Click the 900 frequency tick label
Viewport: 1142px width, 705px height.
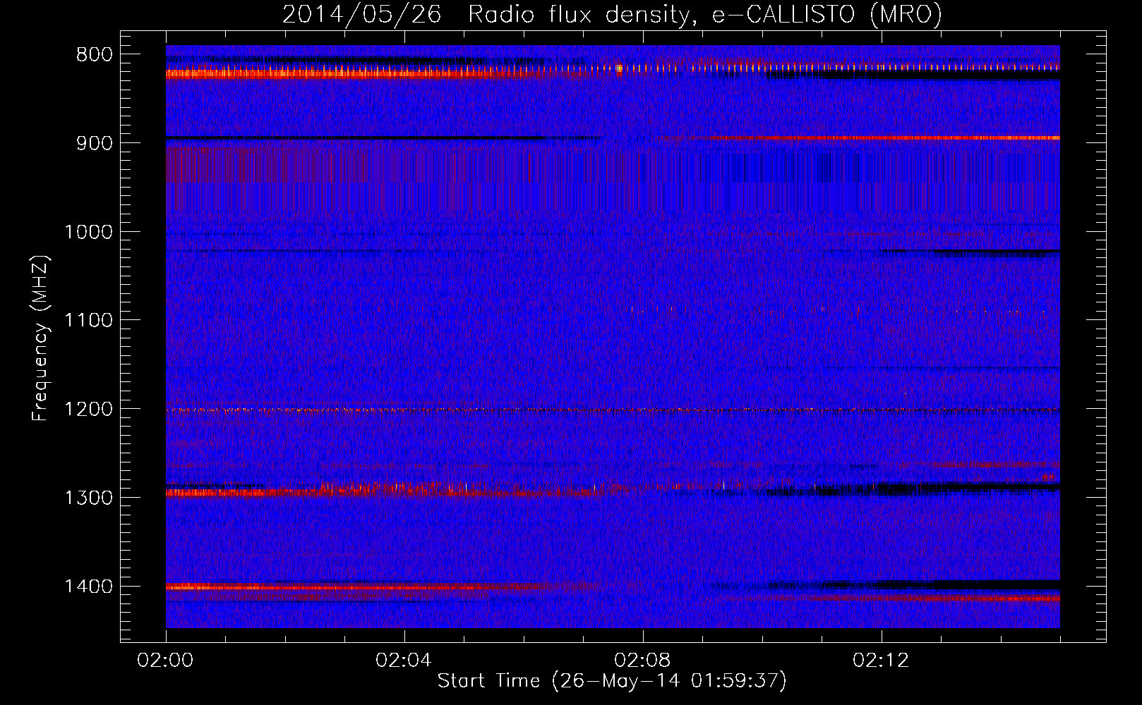click(95, 143)
